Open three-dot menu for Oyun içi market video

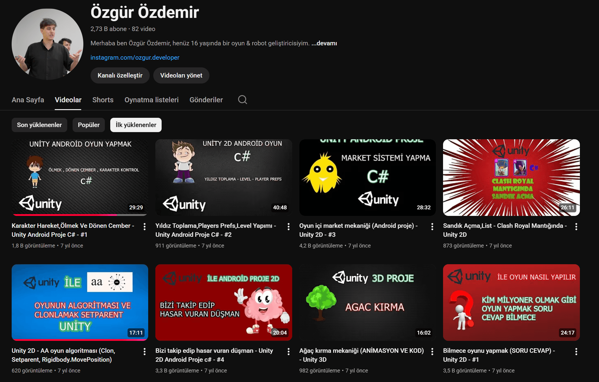pos(432,227)
